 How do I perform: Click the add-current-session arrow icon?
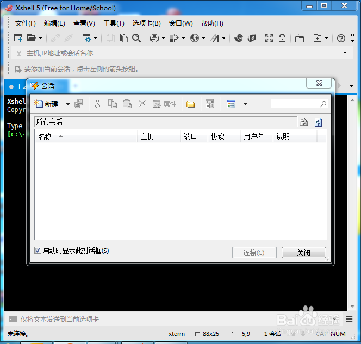[18, 69]
